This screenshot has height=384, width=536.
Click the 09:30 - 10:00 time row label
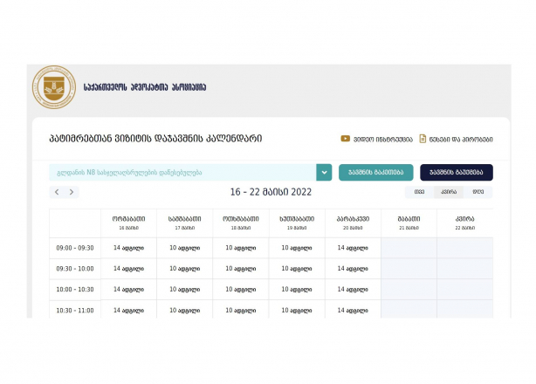[75, 269]
